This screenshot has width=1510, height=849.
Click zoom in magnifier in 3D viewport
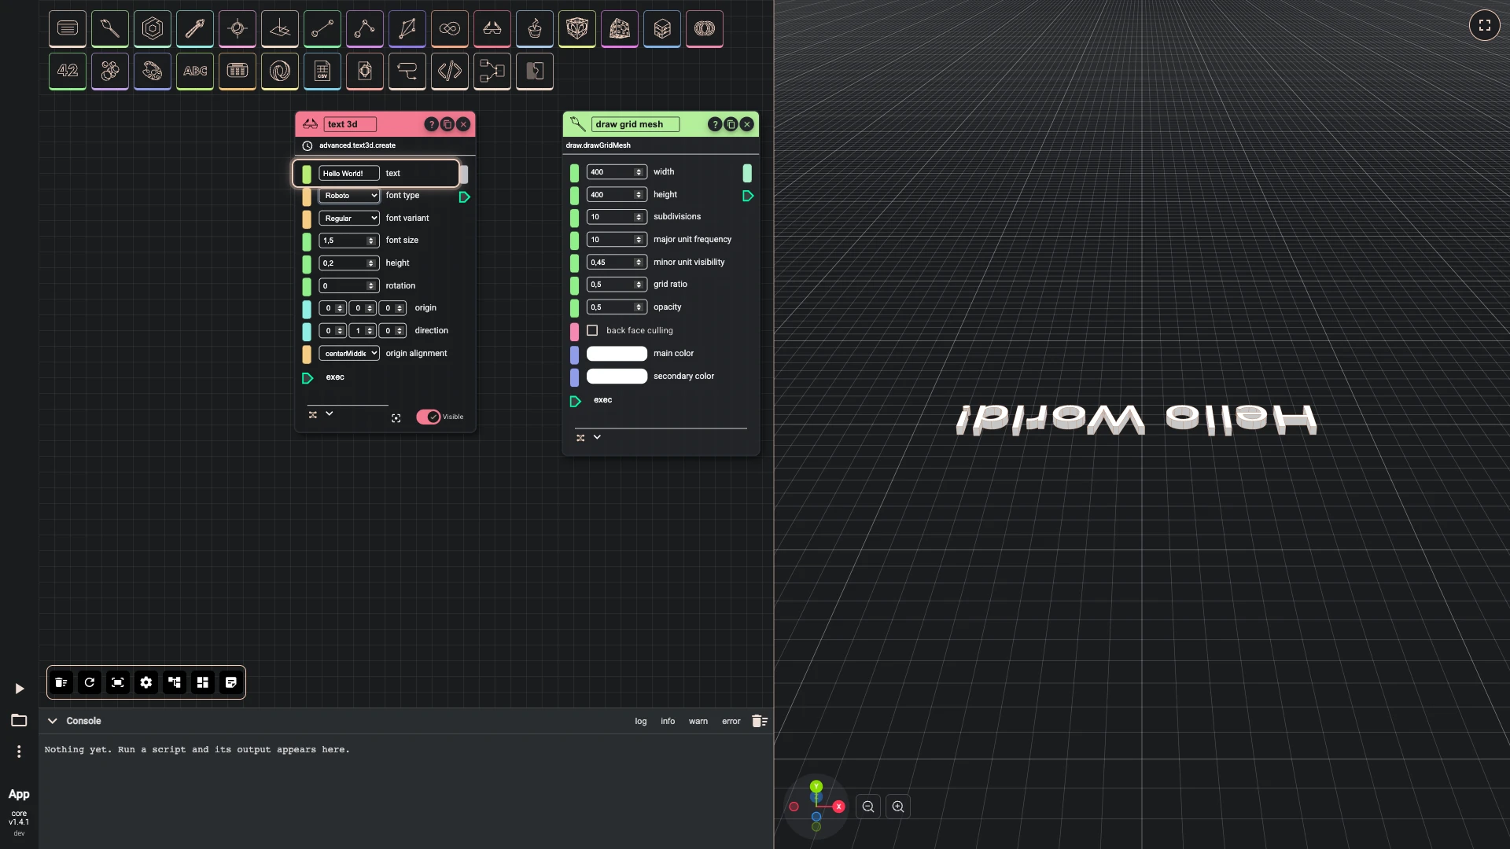(898, 807)
